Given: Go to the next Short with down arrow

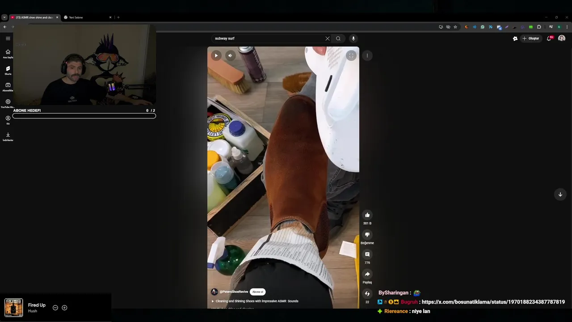Looking at the screenshot, I should click(x=560, y=194).
